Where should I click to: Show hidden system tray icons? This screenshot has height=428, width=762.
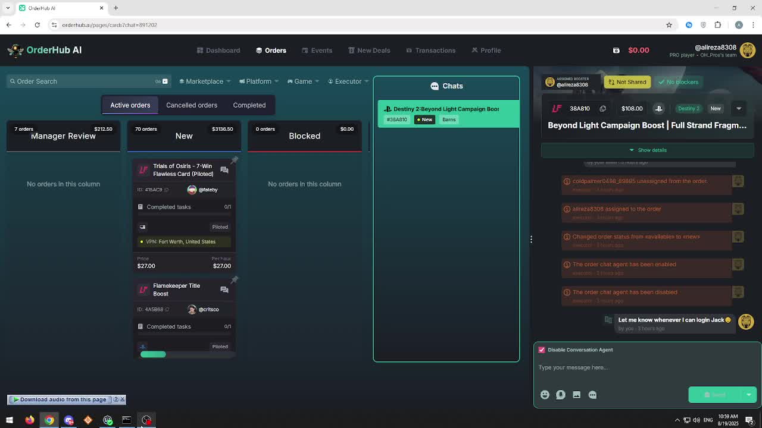pos(677,420)
